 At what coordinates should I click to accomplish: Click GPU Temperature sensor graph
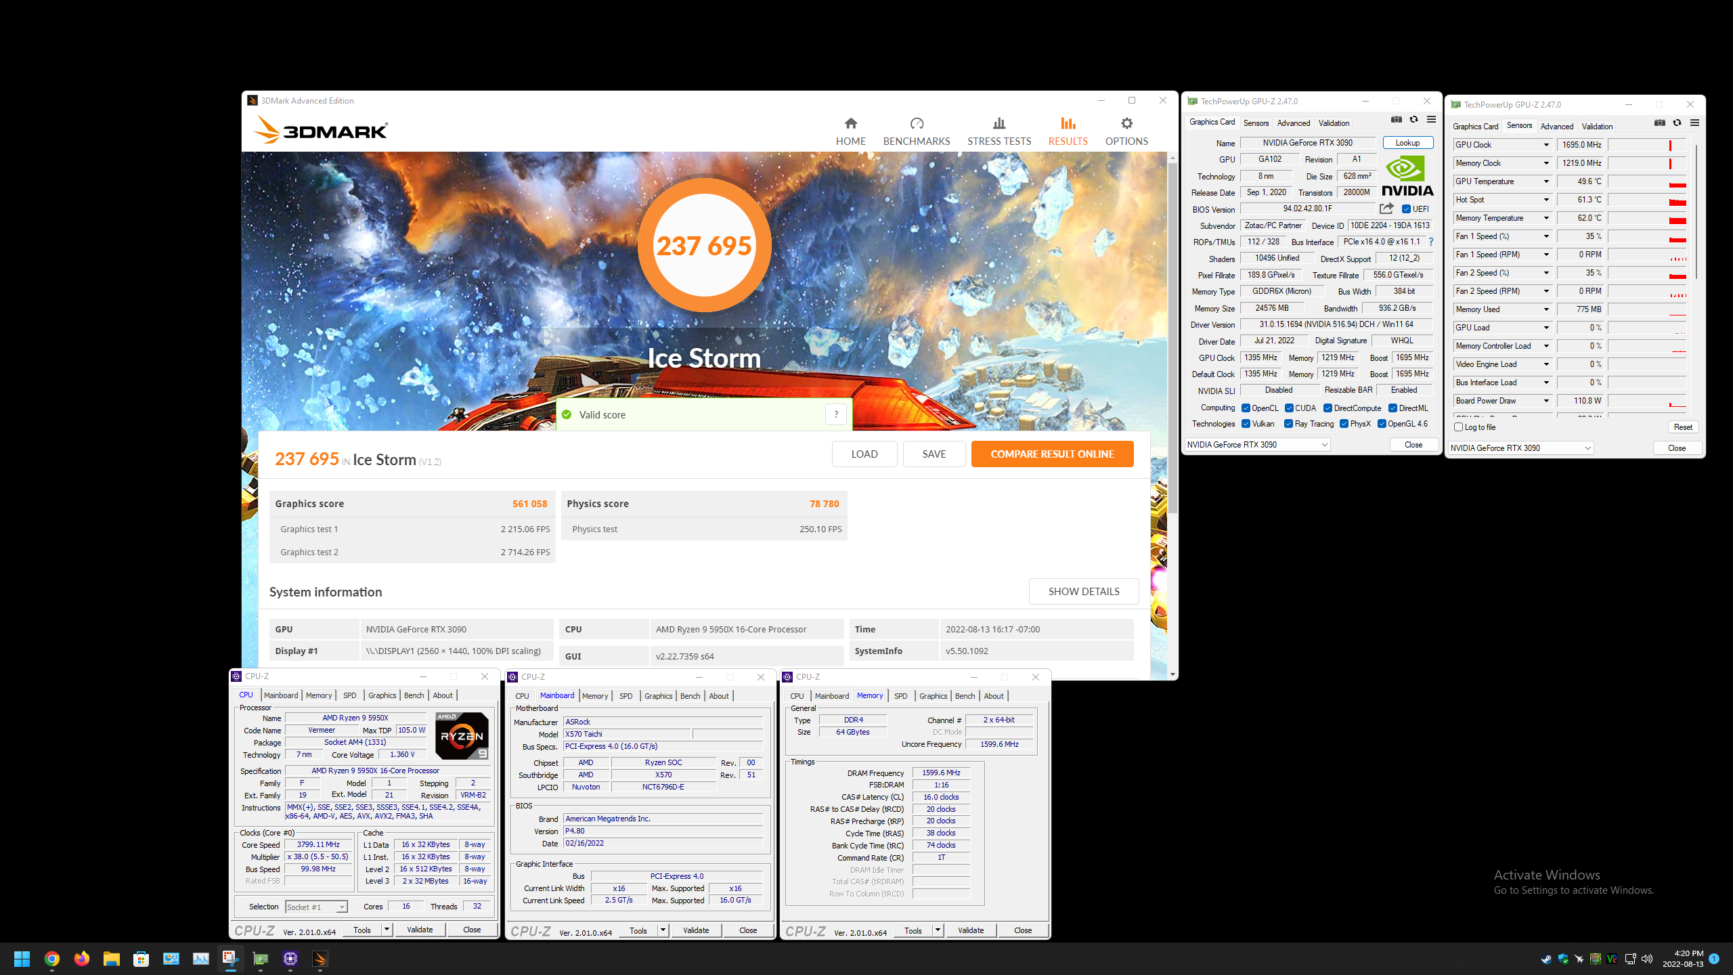click(x=1646, y=181)
